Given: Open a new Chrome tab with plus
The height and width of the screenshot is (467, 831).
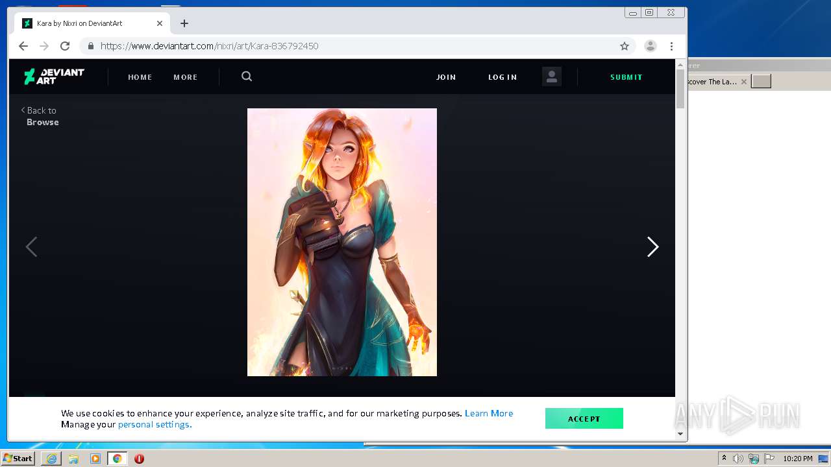Looking at the screenshot, I should (x=184, y=23).
